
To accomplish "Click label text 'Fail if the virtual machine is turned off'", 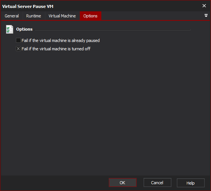I will [56, 49].
